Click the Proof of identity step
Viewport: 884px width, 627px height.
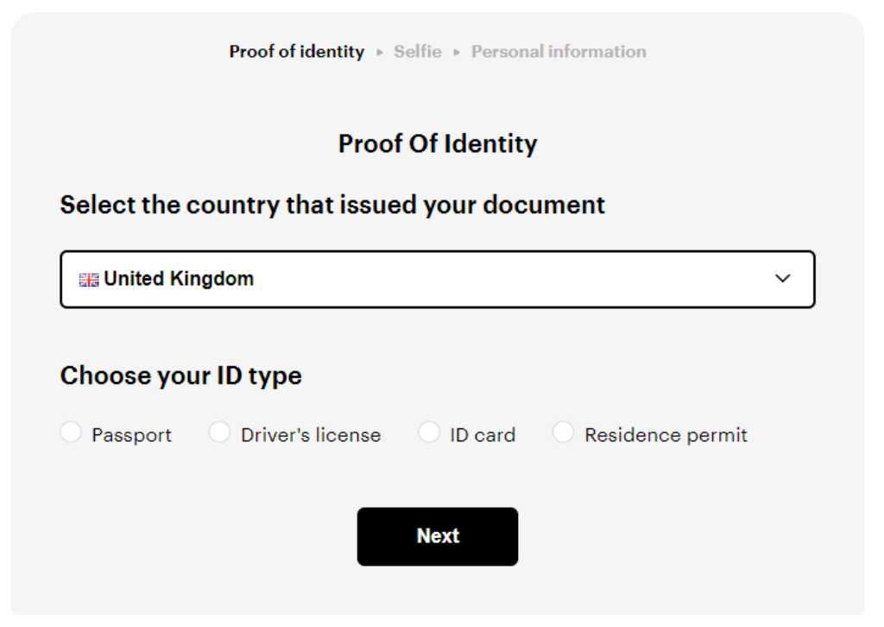pos(296,52)
